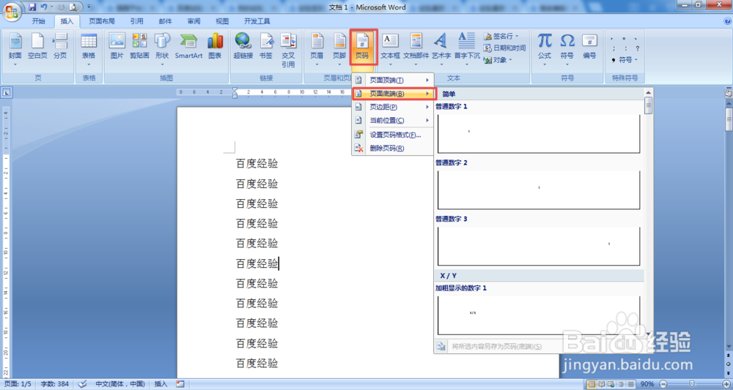
Task: Open the clip art (剪贴画) pane
Action: click(x=139, y=47)
